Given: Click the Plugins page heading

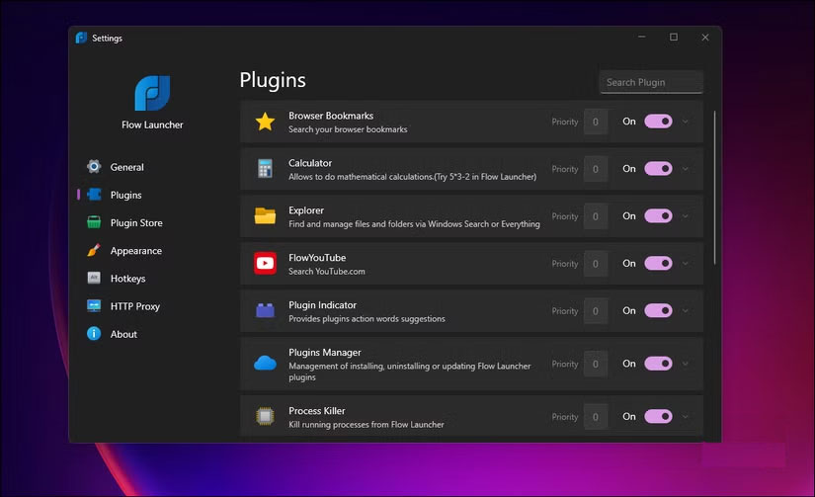Looking at the screenshot, I should click(x=273, y=80).
